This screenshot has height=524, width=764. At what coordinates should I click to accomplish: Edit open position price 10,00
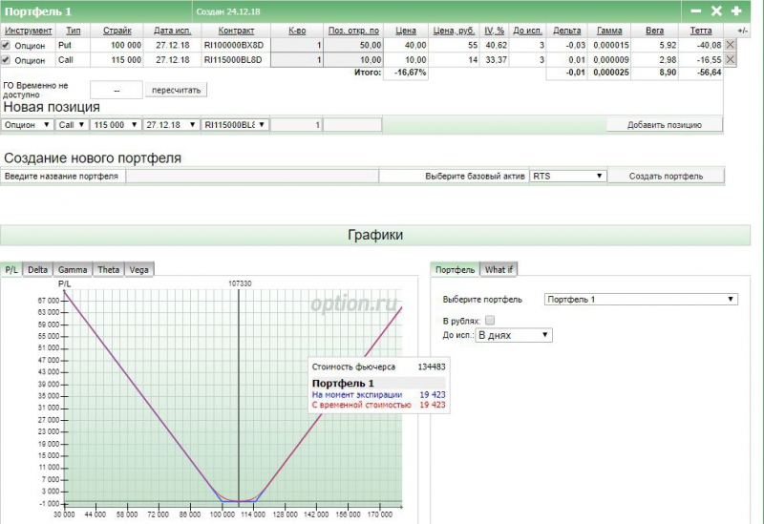(x=353, y=60)
